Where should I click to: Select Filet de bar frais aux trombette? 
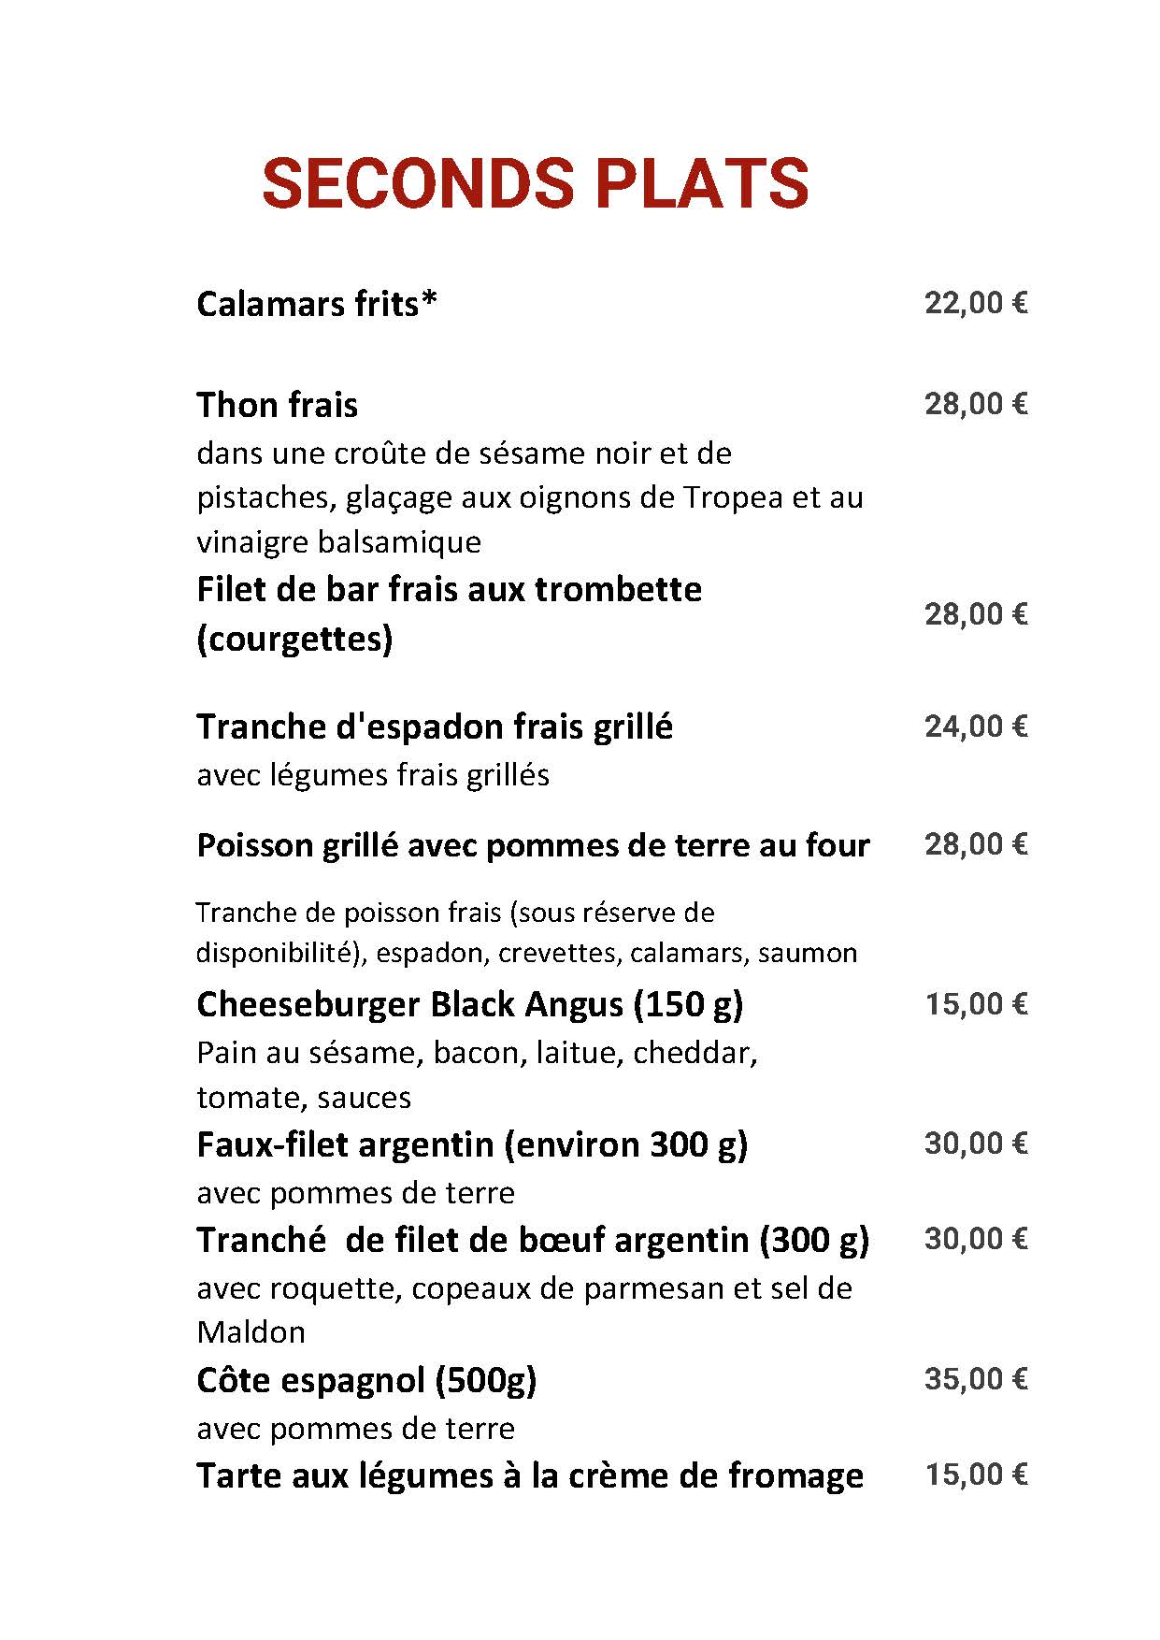point(449,614)
